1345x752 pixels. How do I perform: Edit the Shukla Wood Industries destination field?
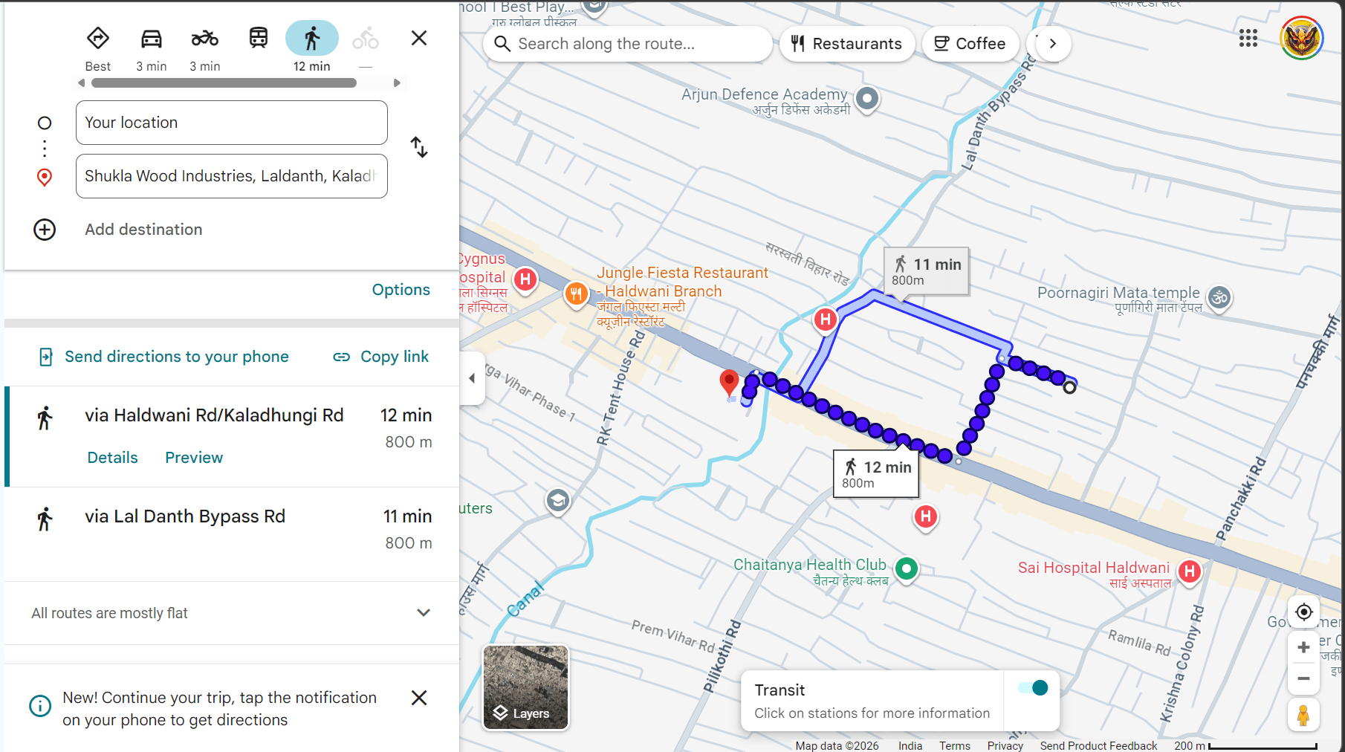click(232, 176)
